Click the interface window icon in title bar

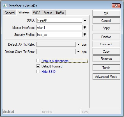coord(5,6)
